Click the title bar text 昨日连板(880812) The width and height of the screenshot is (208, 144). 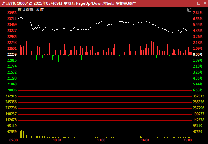pyautogui.click(x=17, y=3)
